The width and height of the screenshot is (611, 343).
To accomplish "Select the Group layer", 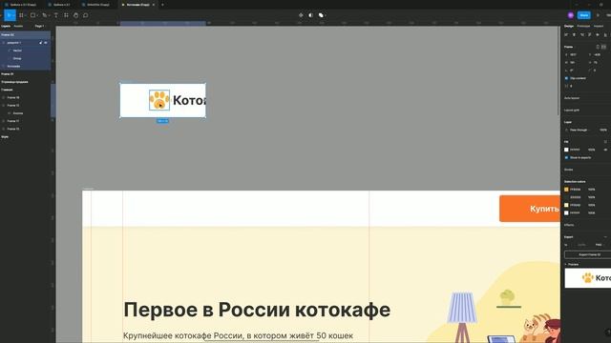I will pos(17,58).
